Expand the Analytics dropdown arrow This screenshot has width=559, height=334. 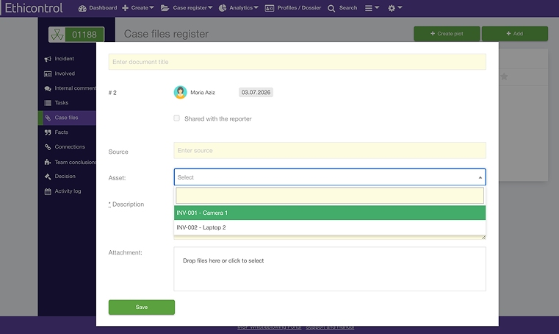[x=256, y=7]
